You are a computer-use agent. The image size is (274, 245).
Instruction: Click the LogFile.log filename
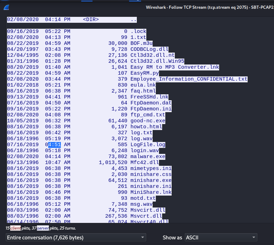(148, 144)
